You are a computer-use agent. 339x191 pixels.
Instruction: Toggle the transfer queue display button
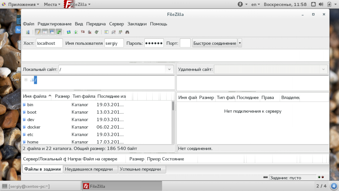tap(59, 32)
